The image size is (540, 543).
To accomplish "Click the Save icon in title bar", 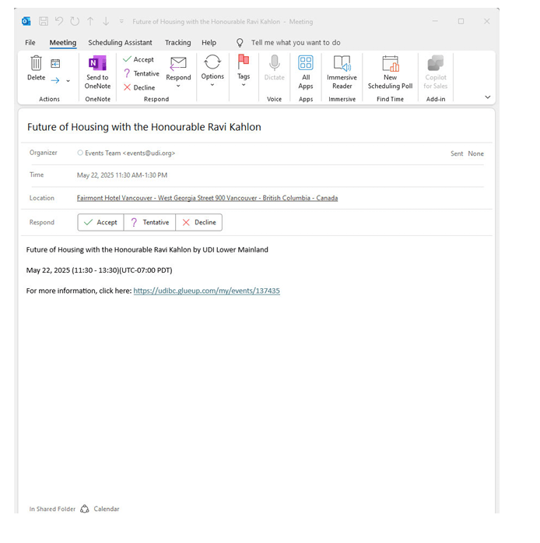I will click(44, 22).
